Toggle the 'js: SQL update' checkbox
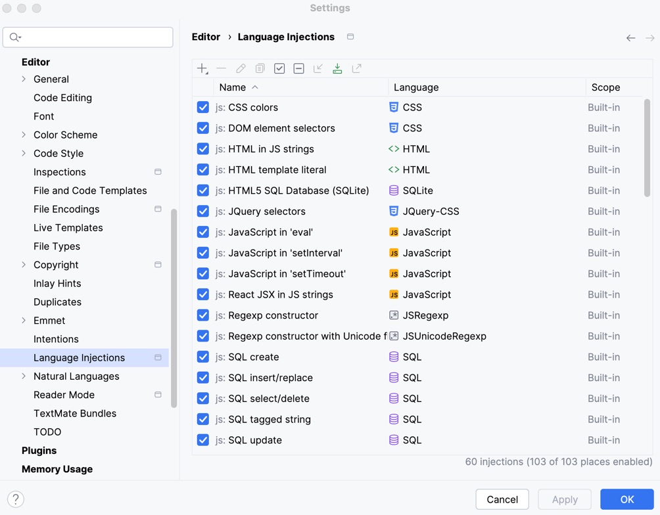This screenshot has width=660, height=515. 202,440
